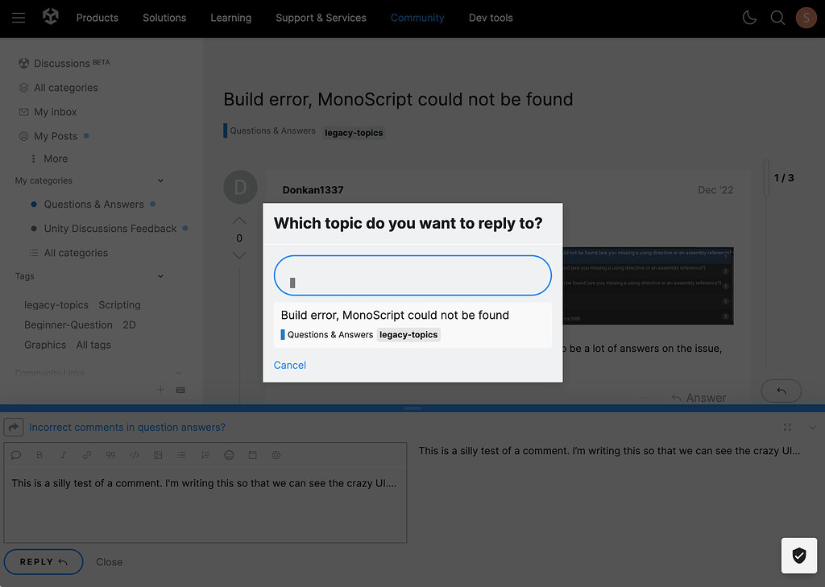The width and height of the screenshot is (825, 587).
Task: Cancel the reply-topic dialog
Action: pos(289,365)
